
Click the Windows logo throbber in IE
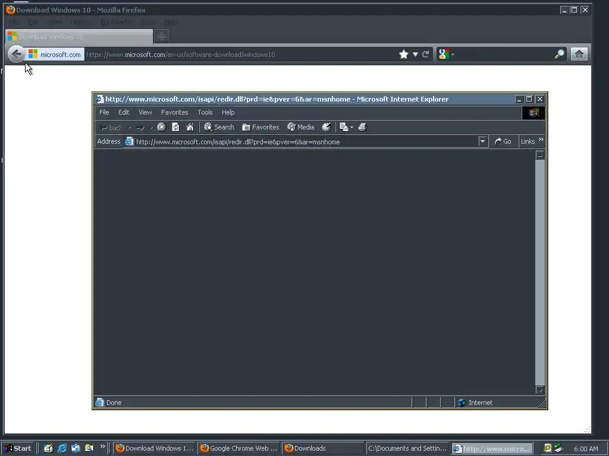(x=533, y=113)
